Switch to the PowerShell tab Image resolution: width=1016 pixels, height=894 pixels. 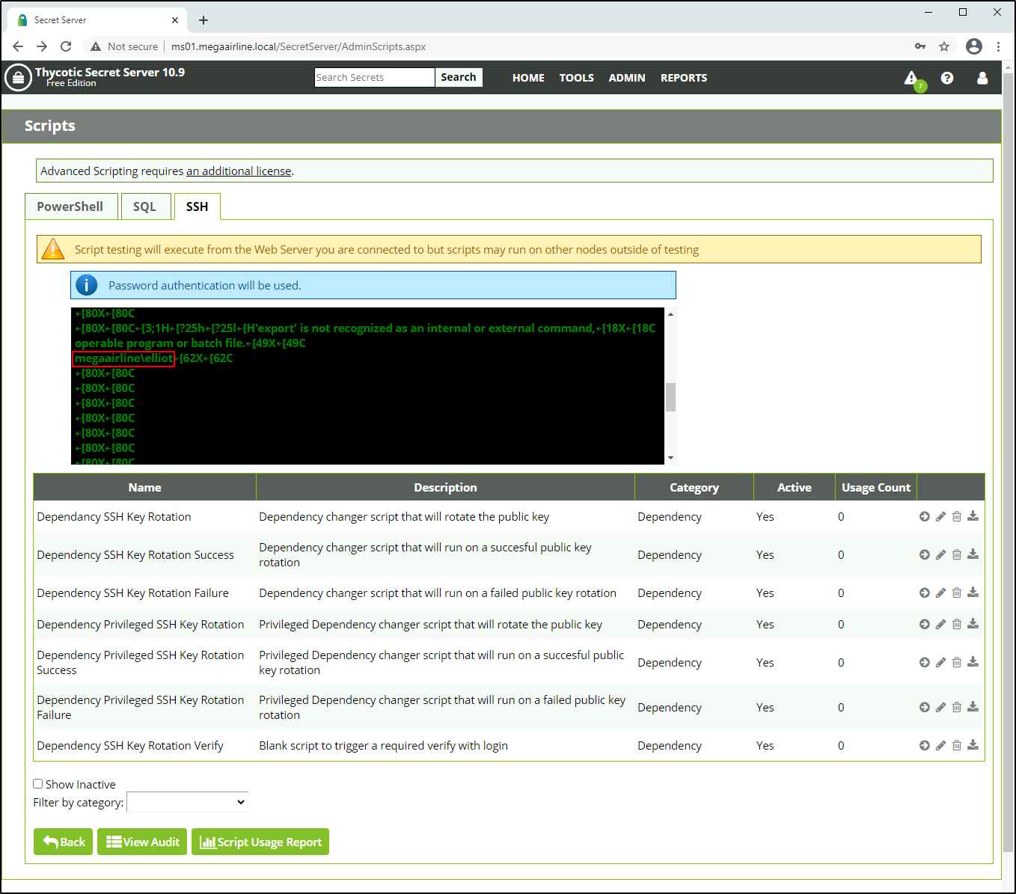tap(71, 206)
